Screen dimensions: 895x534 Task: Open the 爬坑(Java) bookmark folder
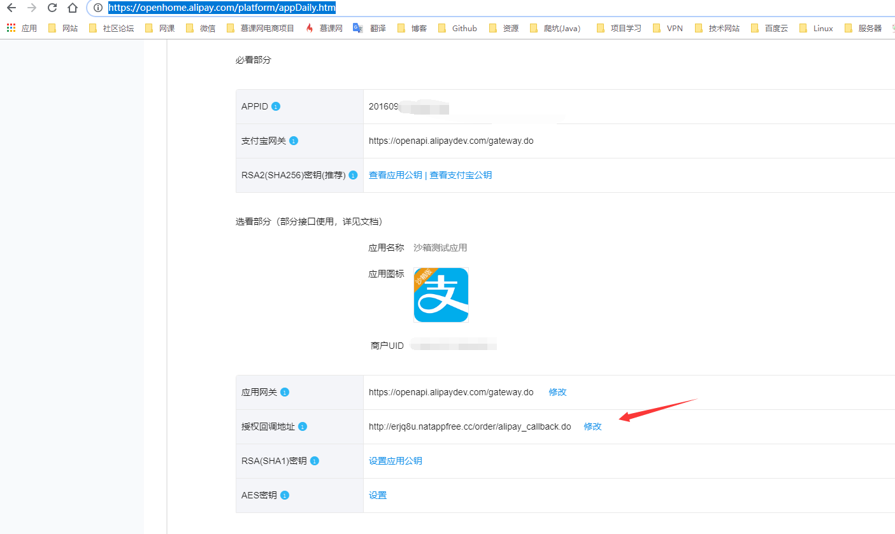(555, 28)
